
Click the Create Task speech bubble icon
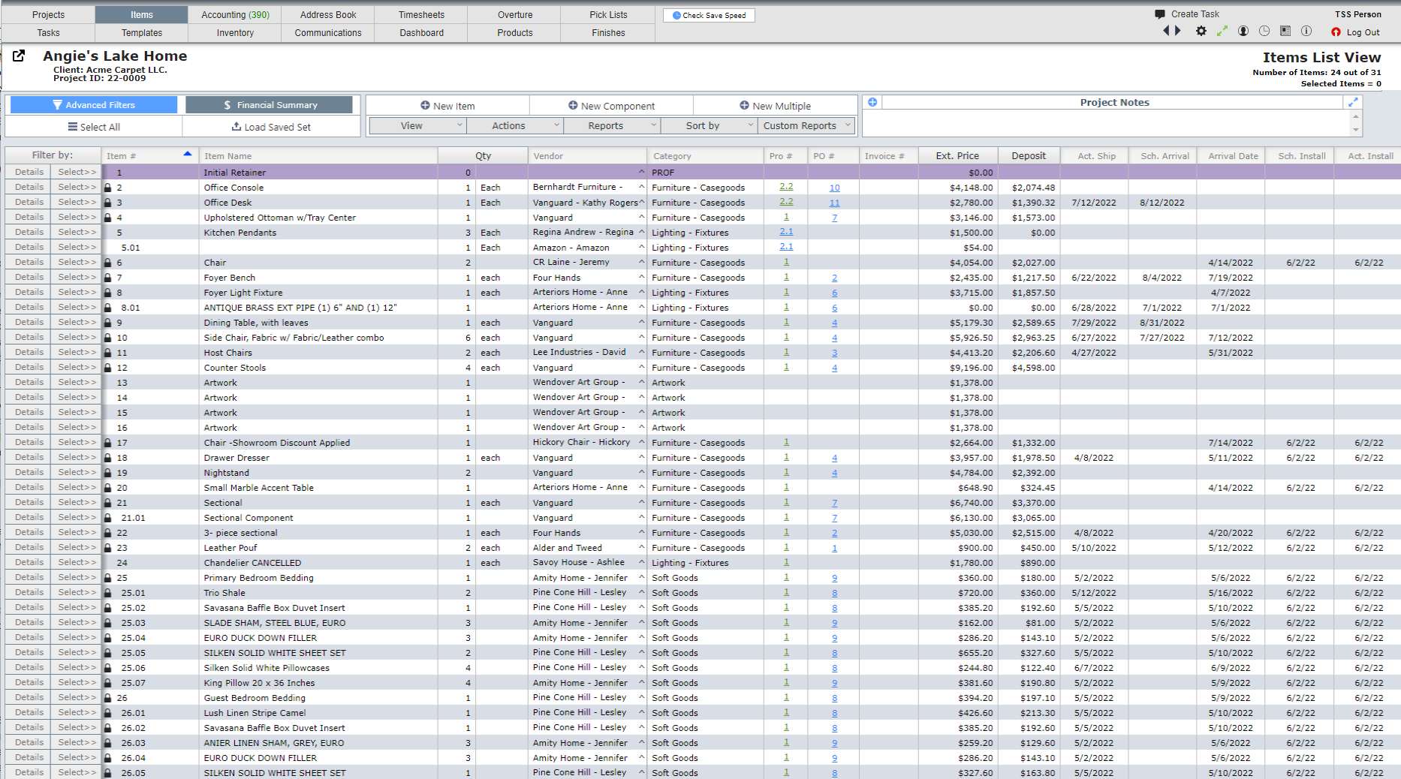[x=1159, y=14]
